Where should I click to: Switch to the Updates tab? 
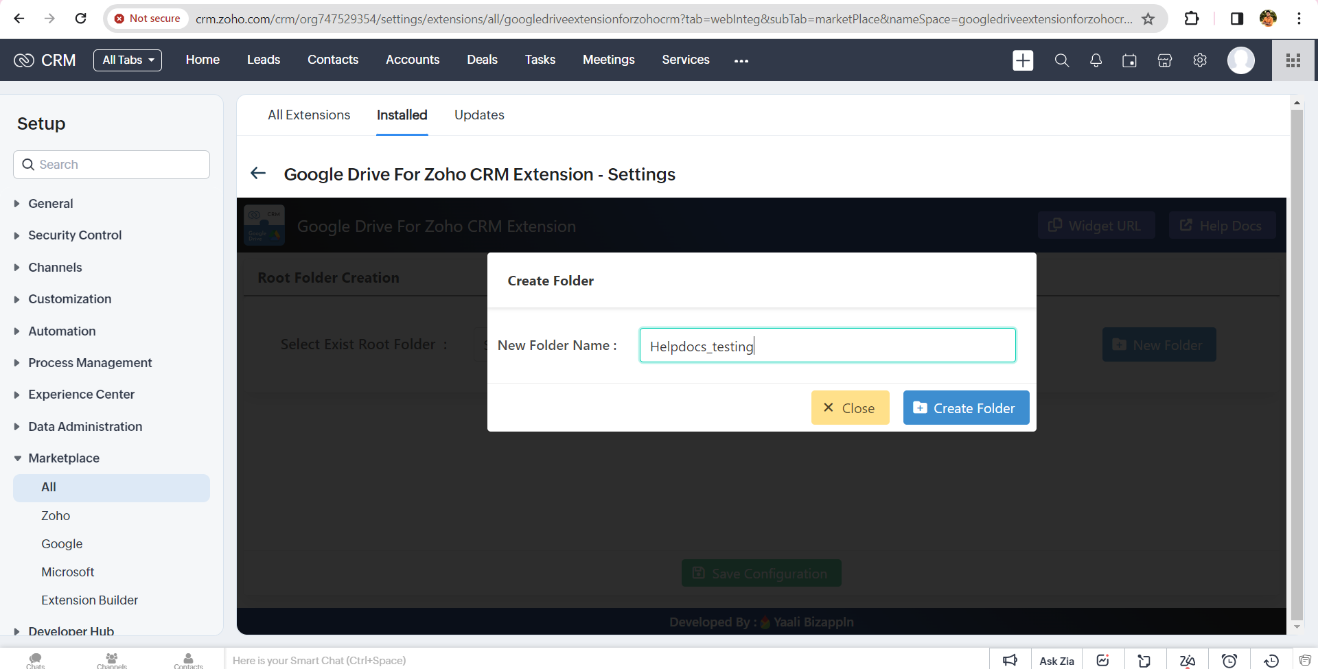pos(479,115)
